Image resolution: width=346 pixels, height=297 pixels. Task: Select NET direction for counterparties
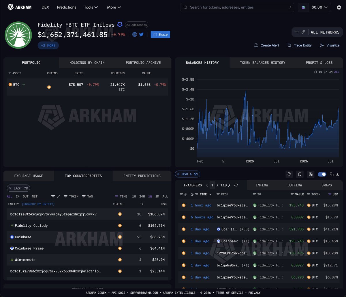[x=35, y=196]
